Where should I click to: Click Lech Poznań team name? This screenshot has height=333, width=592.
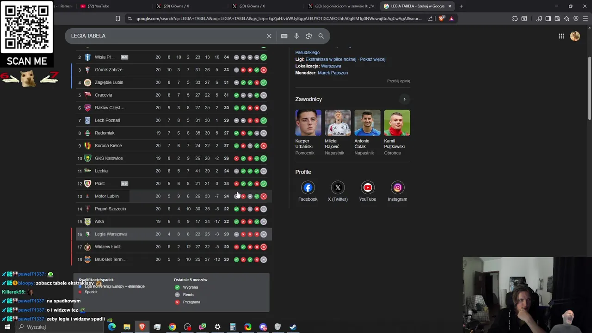(x=107, y=120)
